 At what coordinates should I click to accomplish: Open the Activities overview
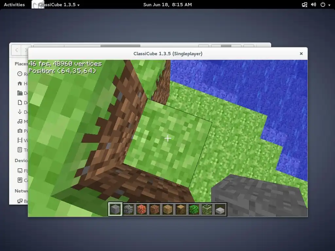pos(14,5)
